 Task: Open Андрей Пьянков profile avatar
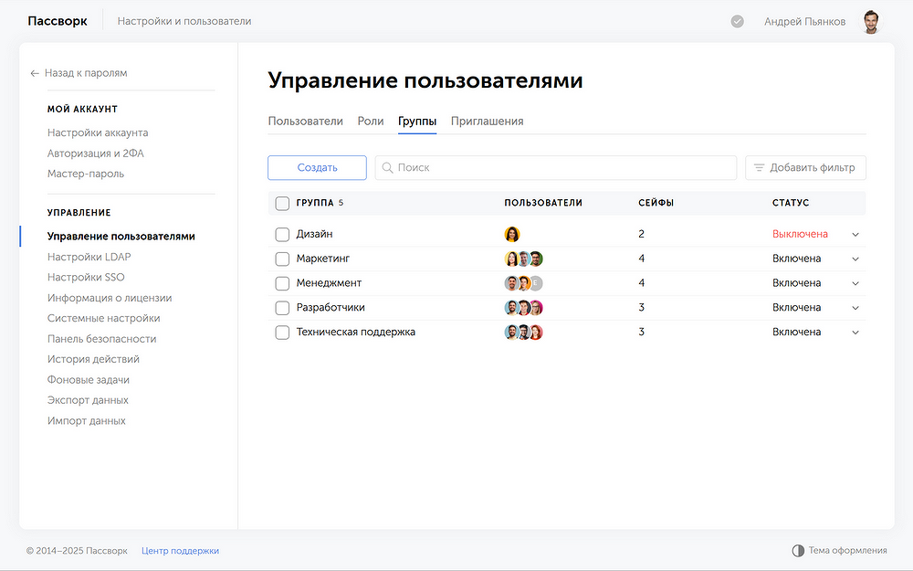pyautogui.click(x=871, y=22)
